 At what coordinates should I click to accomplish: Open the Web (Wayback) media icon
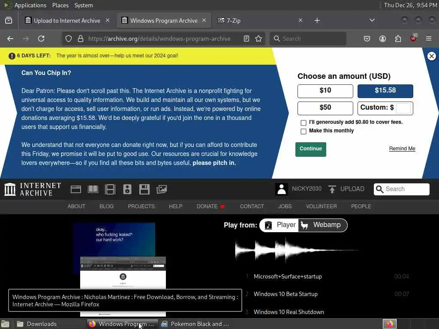[76, 189]
